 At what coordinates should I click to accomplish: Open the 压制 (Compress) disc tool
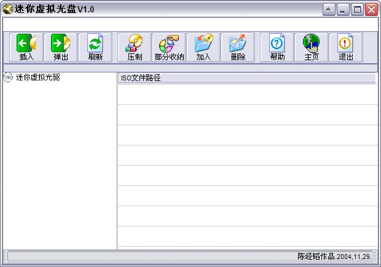[135, 47]
